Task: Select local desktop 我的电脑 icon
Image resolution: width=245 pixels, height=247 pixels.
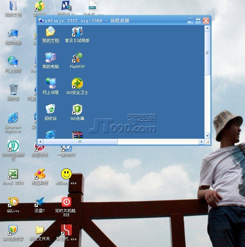Action: (13, 37)
